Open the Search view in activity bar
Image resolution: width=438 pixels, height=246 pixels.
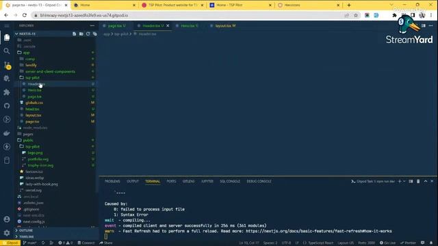[x=7, y=51]
